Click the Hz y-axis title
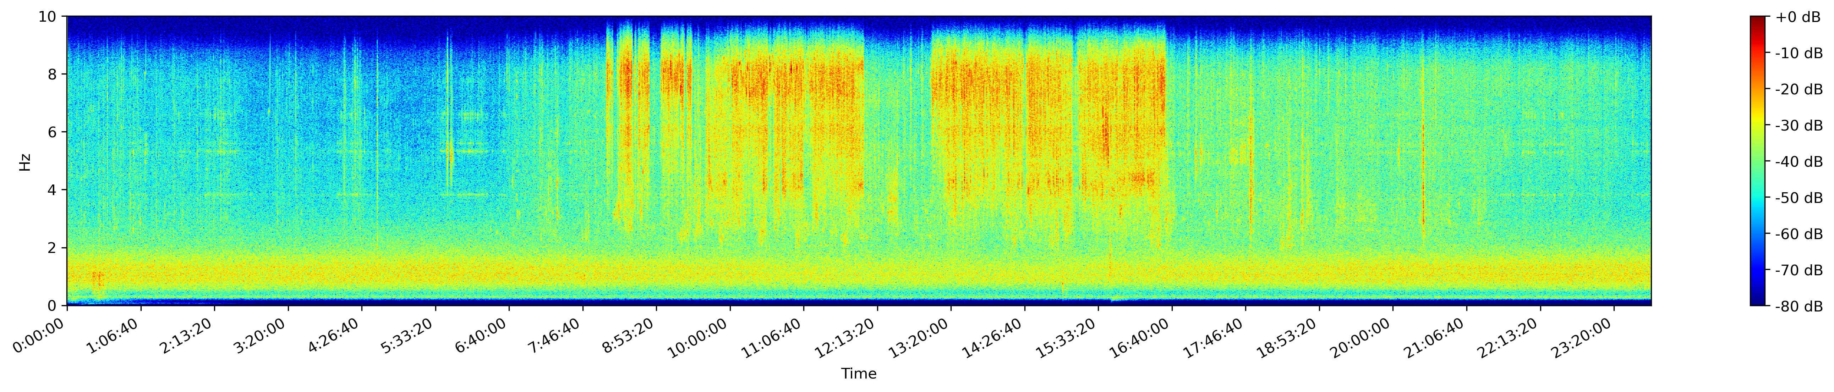Viewport: 1834px width, 392px height. (25, 161)
